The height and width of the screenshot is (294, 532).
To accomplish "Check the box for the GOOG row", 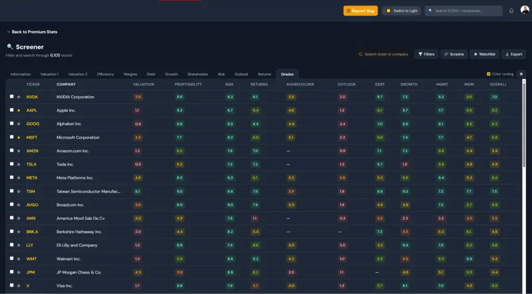I will [x=12, y=124].
